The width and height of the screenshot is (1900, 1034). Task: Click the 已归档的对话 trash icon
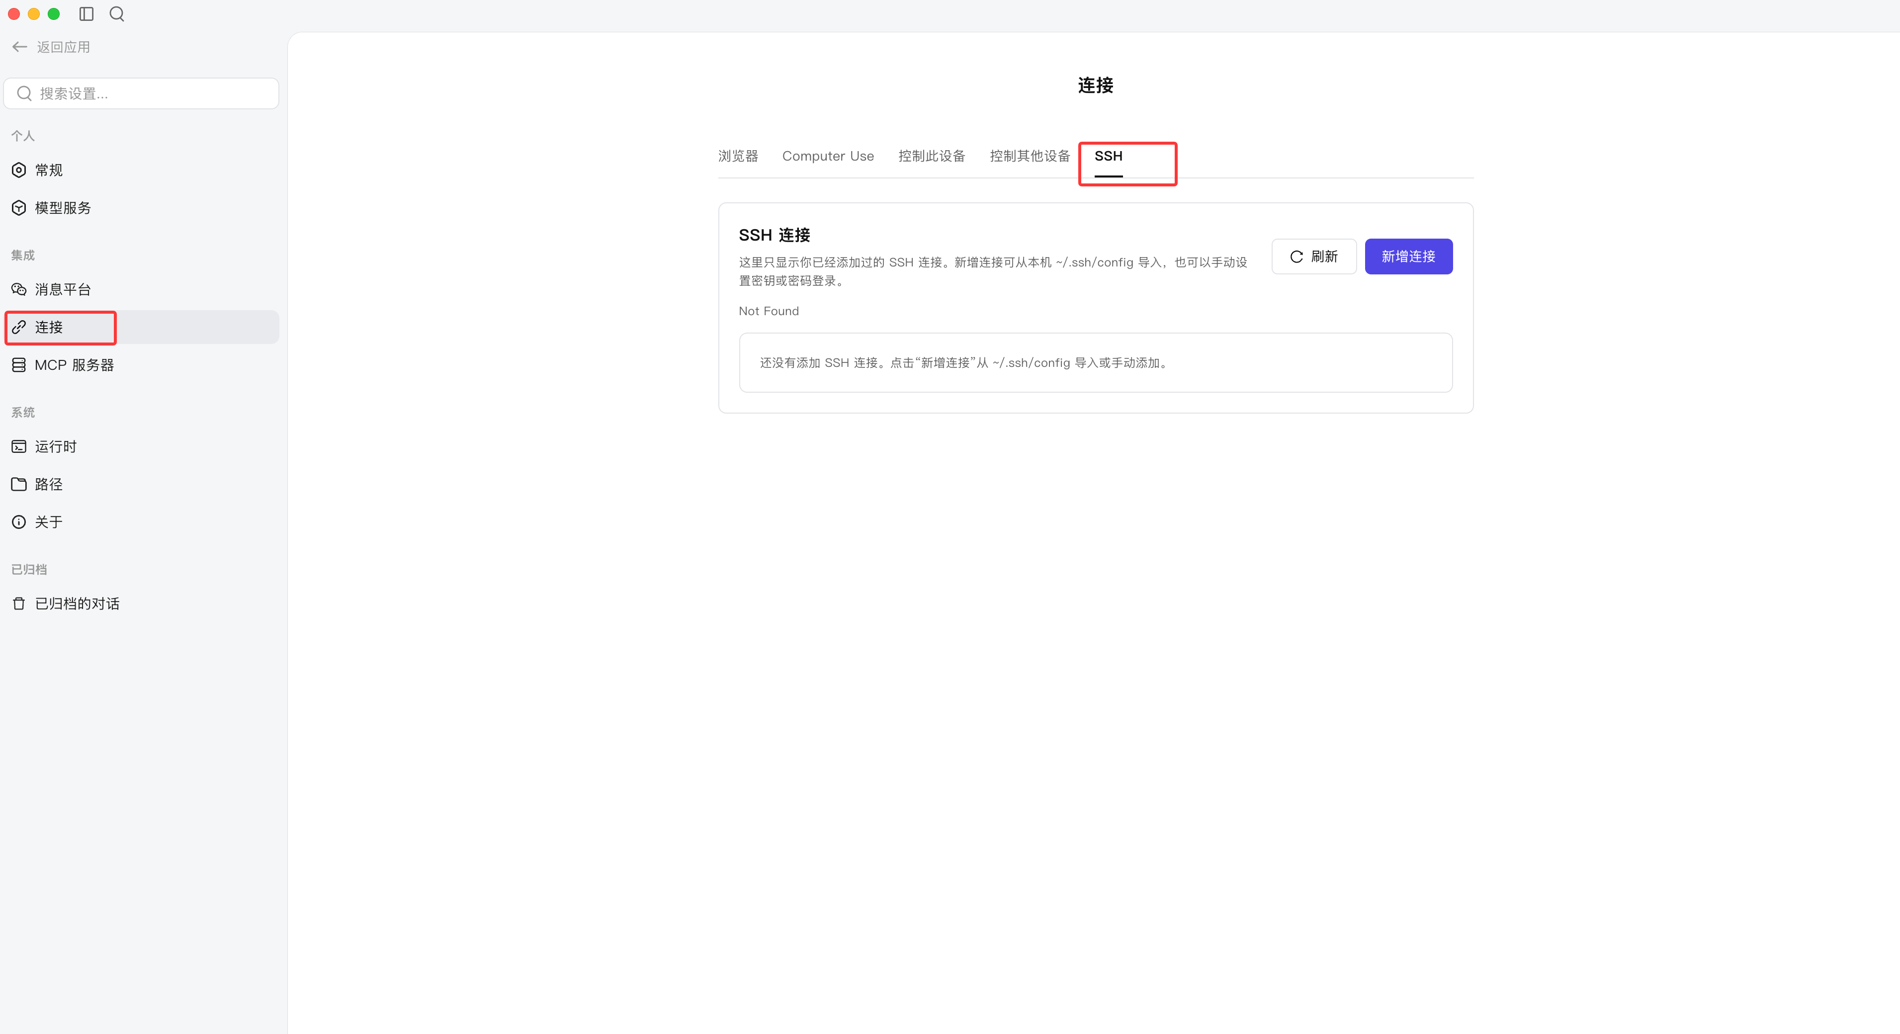click(x=19, y=603)
